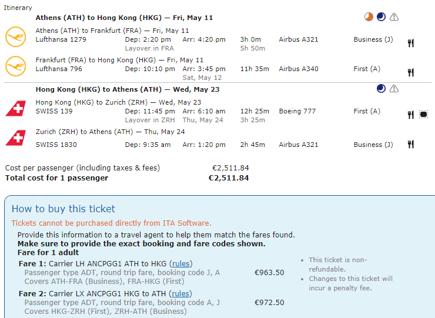Open the rules link for Fare 1
The image size is (435, 318).
point(180,263)
